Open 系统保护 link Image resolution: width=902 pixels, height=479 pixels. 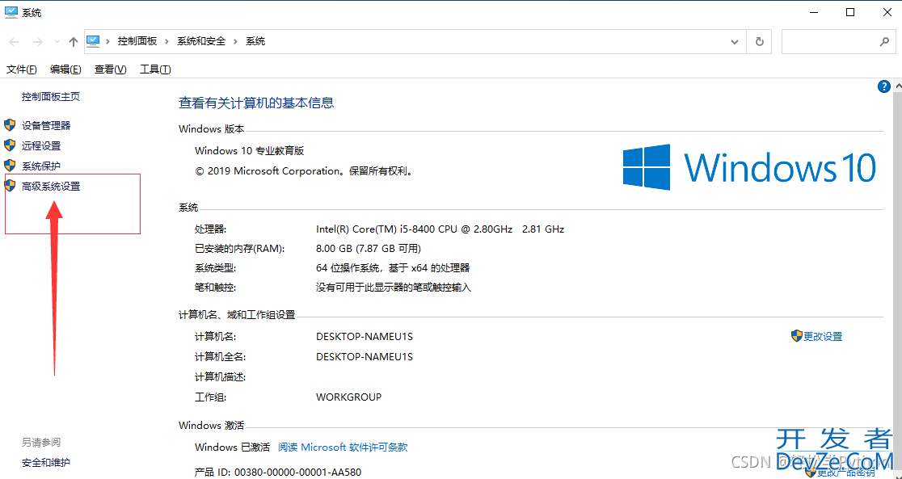click(41, 166)
